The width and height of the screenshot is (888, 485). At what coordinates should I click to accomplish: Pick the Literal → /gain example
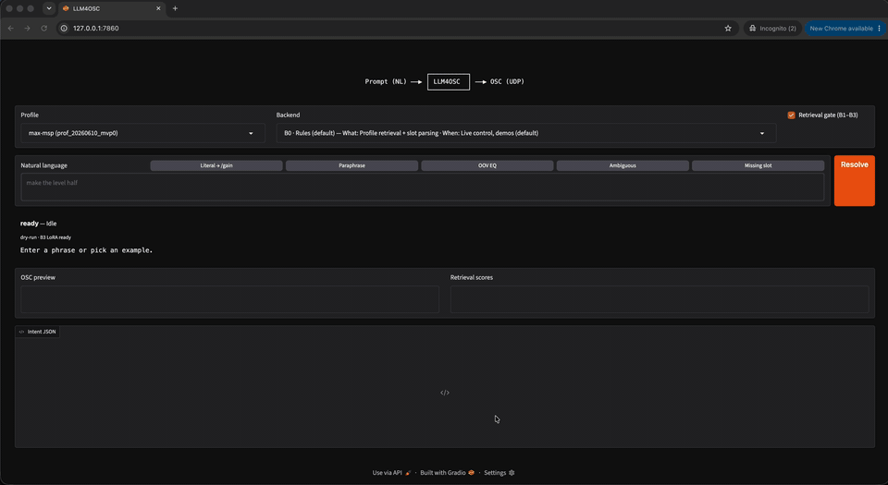pos(216,165)
